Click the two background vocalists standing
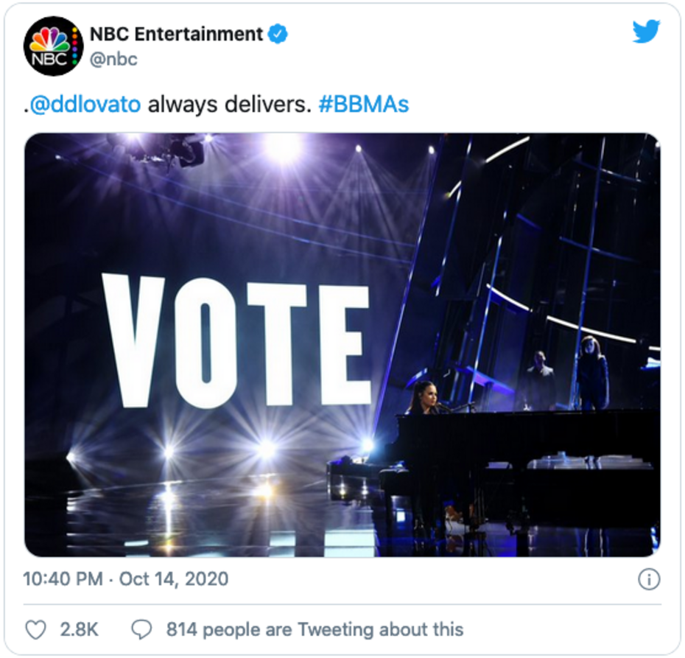The height and width of the screenshot is (658, 685). [567, 374]
